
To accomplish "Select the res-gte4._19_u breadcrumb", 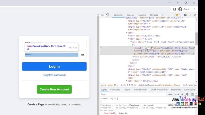I will [x=111, y=85].
